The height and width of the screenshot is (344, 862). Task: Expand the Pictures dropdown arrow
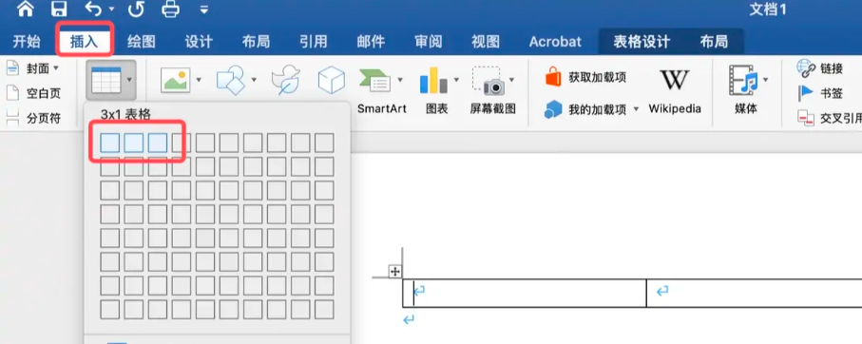coord(199,80)
